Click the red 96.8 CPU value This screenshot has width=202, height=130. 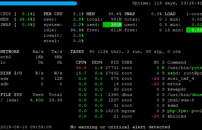(x=81, y=68)
